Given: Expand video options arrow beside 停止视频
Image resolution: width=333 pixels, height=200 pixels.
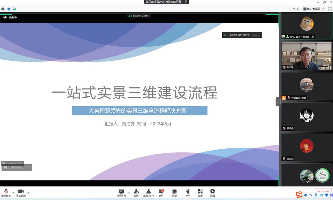Looking at the screenshot, I should 28,193.
